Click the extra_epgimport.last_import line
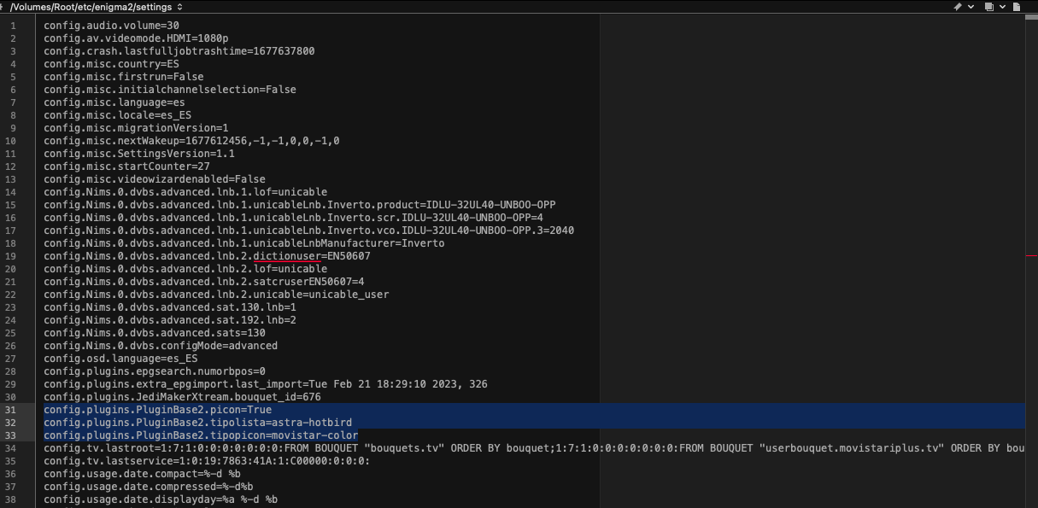1038x508 pixels. coord(265,384)
